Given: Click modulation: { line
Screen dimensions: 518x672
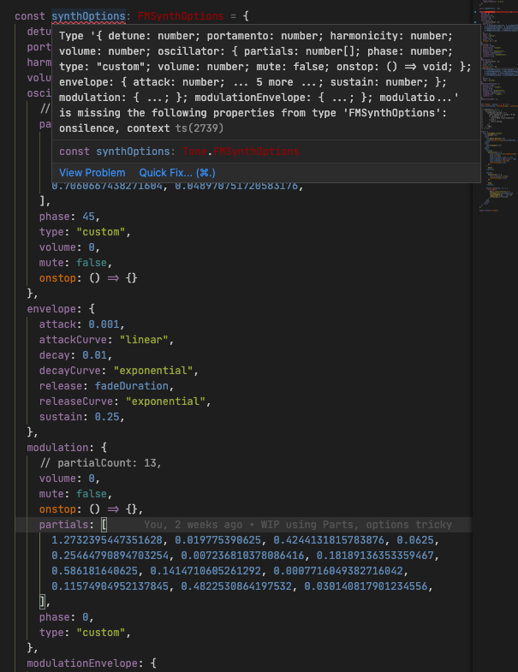Looking at the screenshot, I should [x=67, y=448].
